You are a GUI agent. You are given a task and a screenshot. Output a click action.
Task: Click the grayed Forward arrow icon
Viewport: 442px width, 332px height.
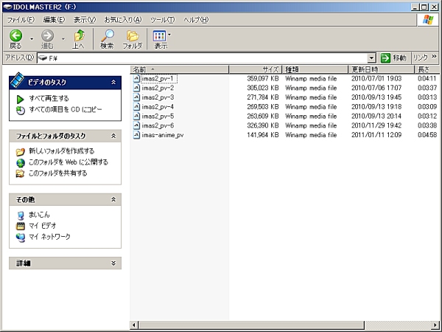(47, 35)
